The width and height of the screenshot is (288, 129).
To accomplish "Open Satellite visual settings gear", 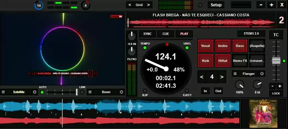I will pyautogui.click(x=35, y=92).
